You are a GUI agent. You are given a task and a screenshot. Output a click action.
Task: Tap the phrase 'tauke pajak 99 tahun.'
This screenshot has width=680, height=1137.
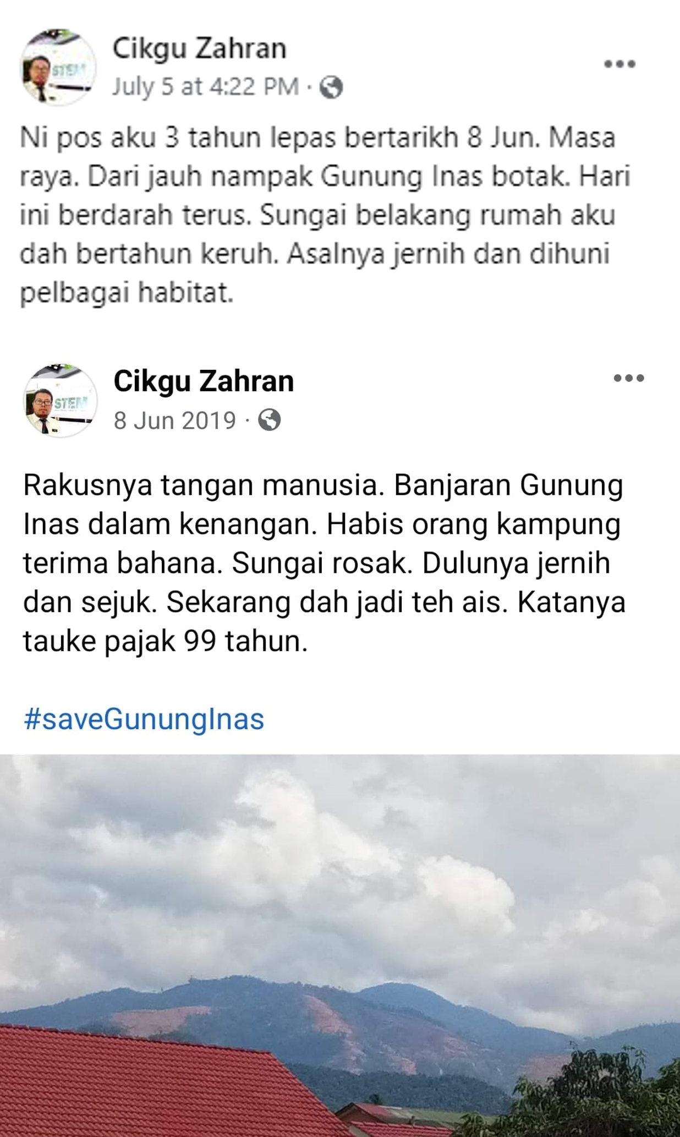point(166,641)
